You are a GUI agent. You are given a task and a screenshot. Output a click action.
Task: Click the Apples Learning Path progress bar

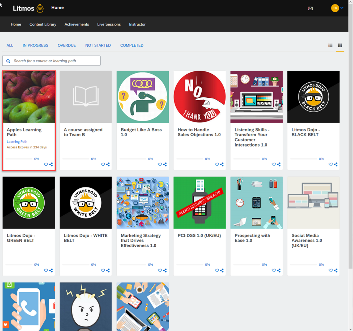[19, 159]
